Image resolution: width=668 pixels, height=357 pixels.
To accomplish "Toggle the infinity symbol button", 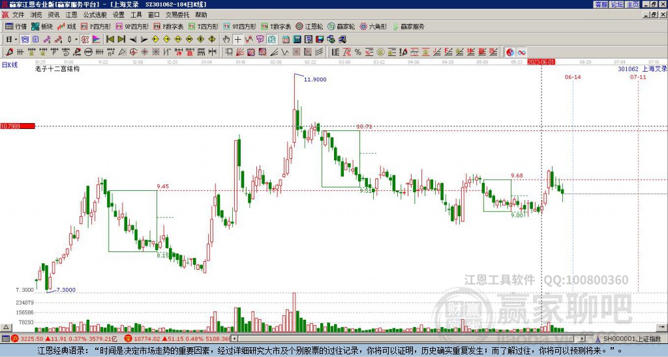I will 521,52.
